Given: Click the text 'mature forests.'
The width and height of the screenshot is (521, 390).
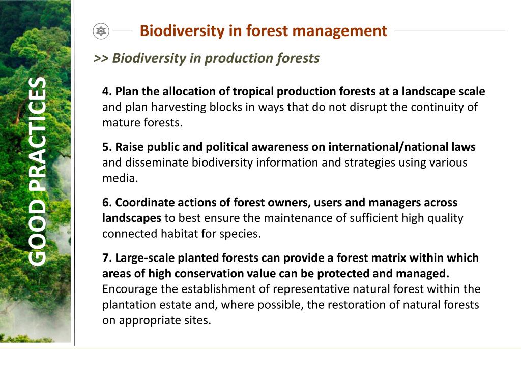Looking at the screenshot, I should tap(142, 123).
